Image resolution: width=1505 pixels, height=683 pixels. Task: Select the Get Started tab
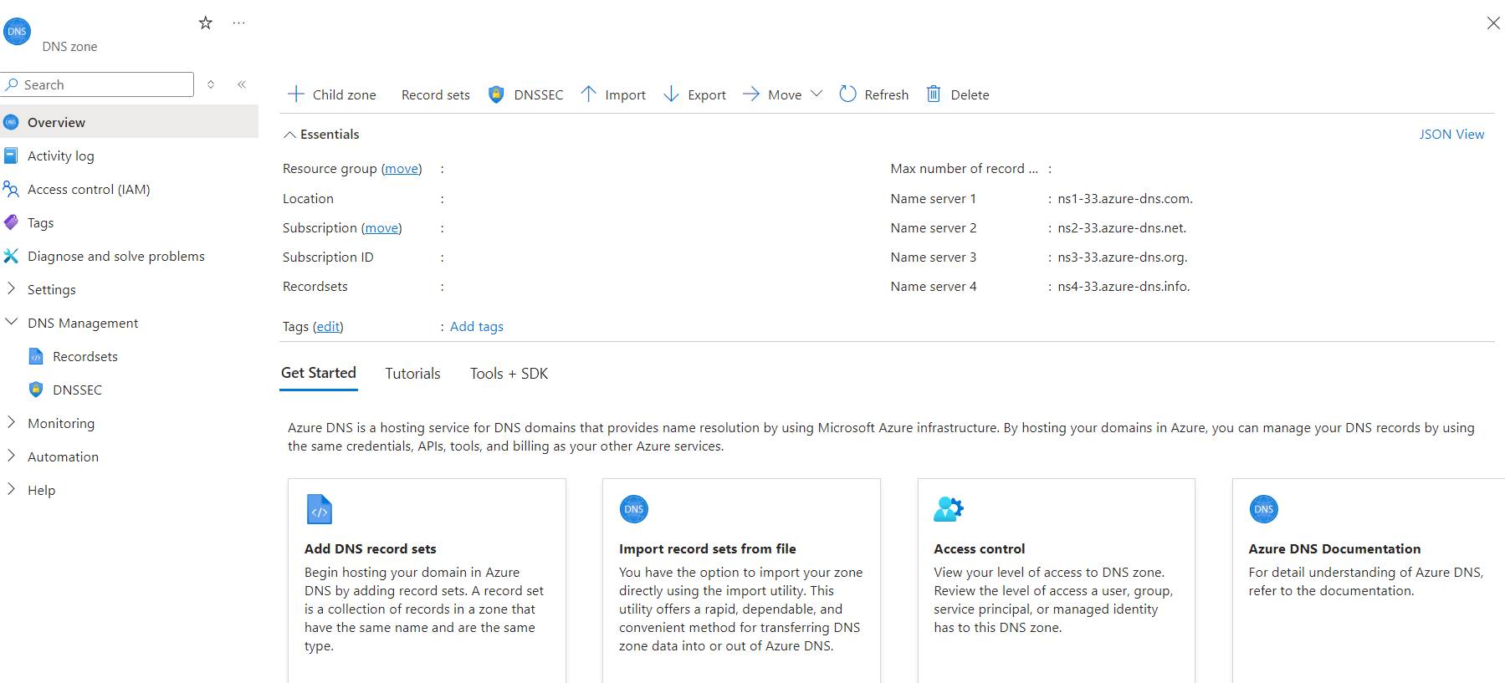tap(319, 373)
